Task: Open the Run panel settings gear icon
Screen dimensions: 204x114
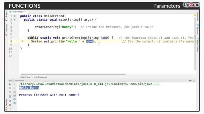Action: coord(190,80)
